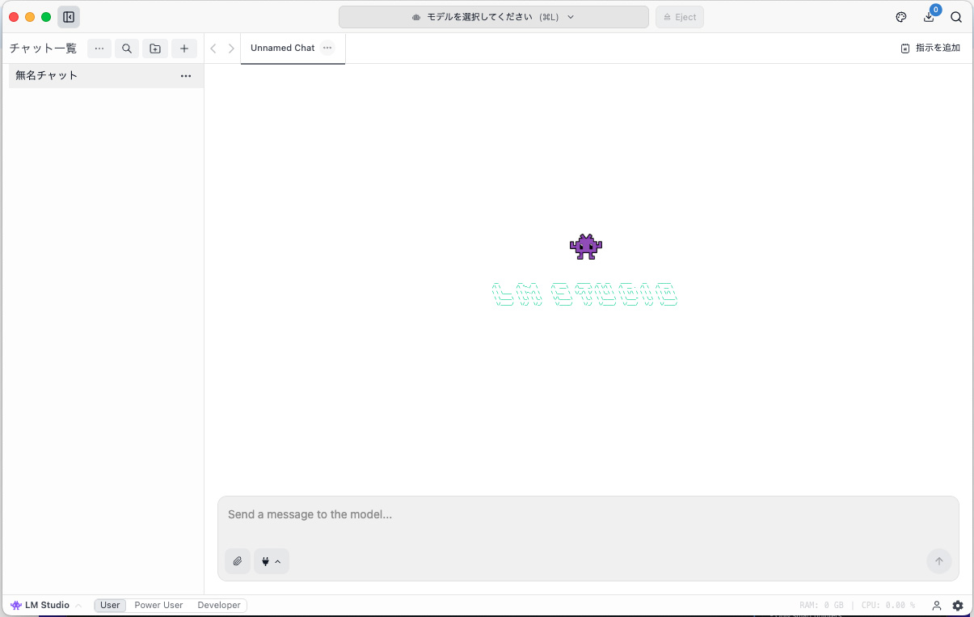Screen dimensions: 974x617
Task: Switch to User mode
Action: [110, 605]
